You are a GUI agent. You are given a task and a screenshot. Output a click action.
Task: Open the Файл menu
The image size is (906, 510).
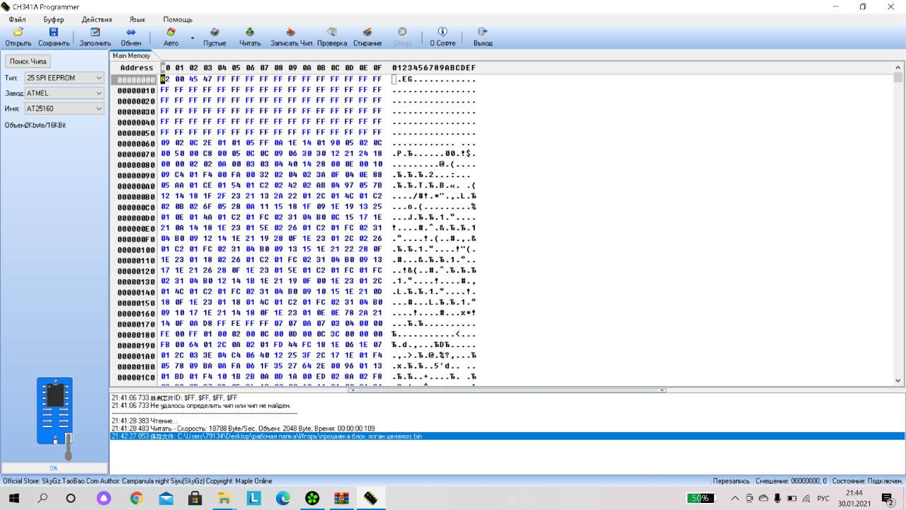[17, 19]
